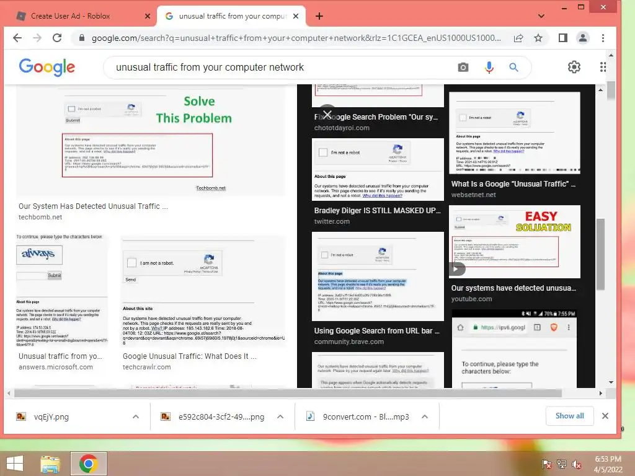This screenshot has width=635, height=476.
Task: Open File Explorer from taskbar
Action: pyautogui.click(x=50, y=464)
